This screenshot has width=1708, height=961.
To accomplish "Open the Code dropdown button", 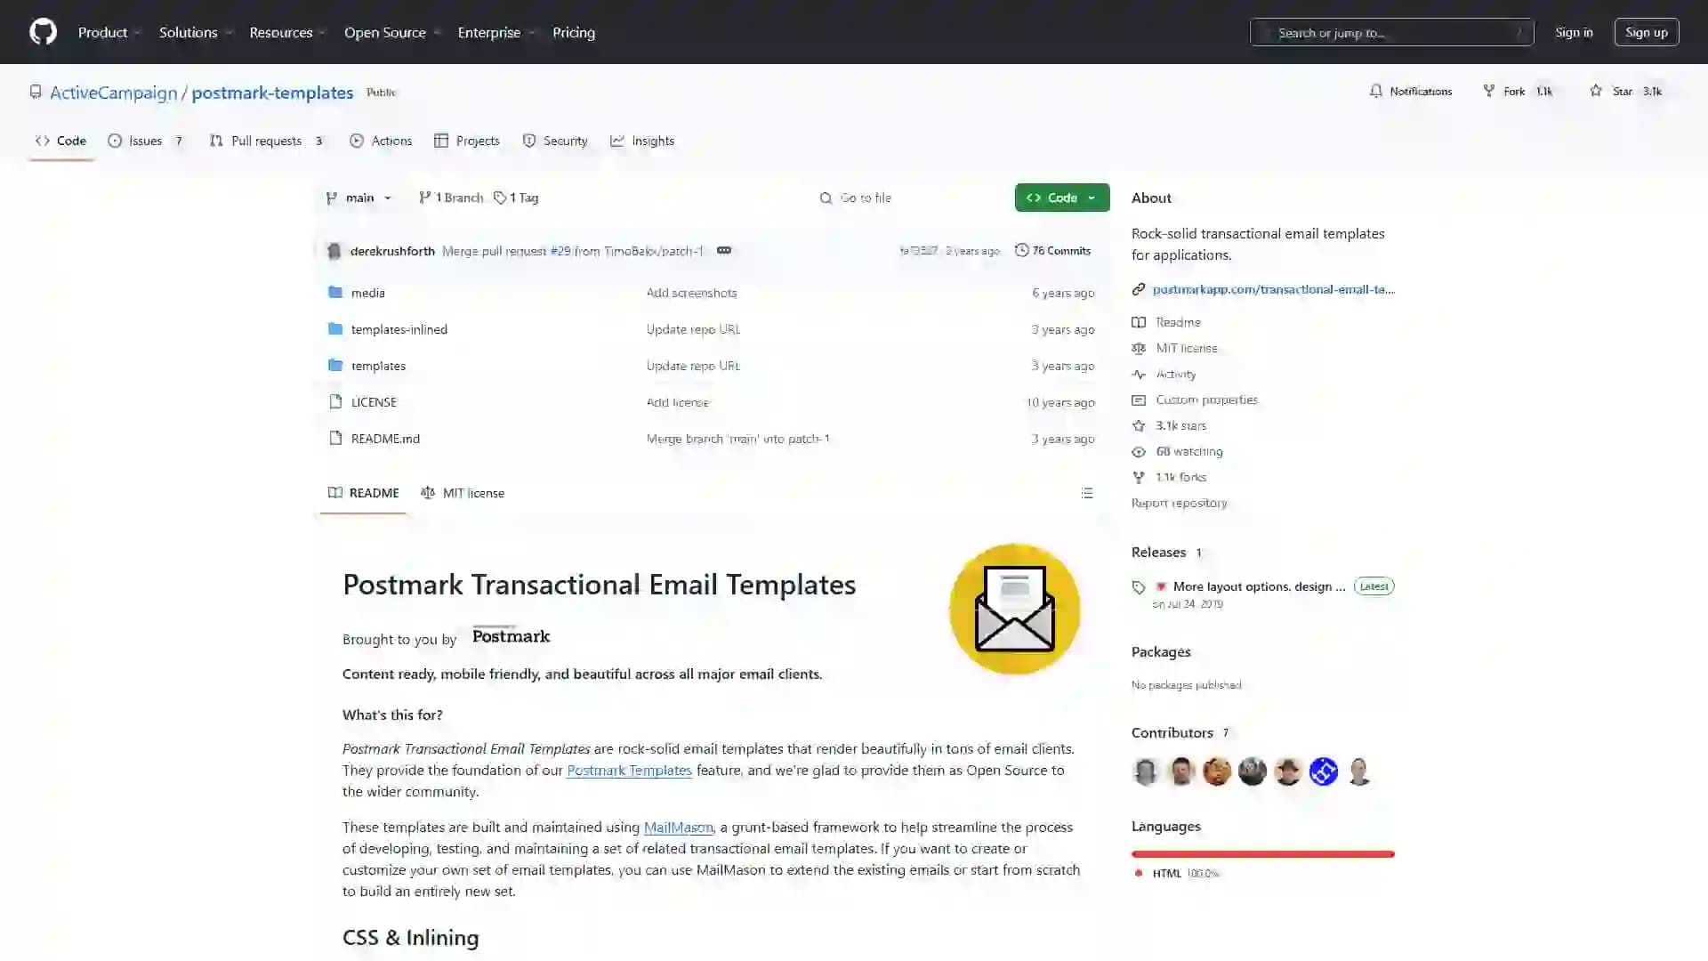I will pos(1060,198).
